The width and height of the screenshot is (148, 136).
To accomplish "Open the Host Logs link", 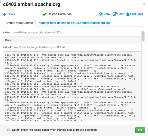I will click(x=136, y=14).
